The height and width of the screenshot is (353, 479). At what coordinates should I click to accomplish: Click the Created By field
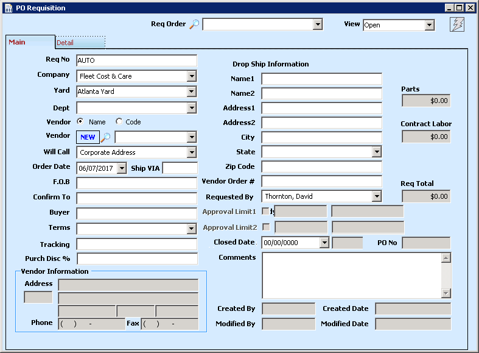[x=288, y=308]
